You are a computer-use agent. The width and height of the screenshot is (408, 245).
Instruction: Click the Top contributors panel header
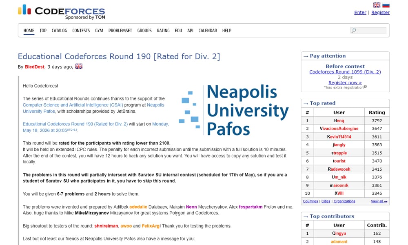coord(345,216)
